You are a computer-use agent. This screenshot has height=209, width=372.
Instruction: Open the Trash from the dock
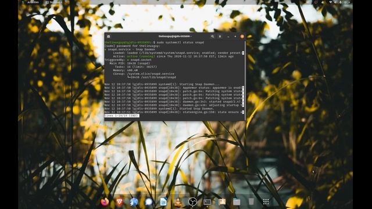click(x=251, y=201)
